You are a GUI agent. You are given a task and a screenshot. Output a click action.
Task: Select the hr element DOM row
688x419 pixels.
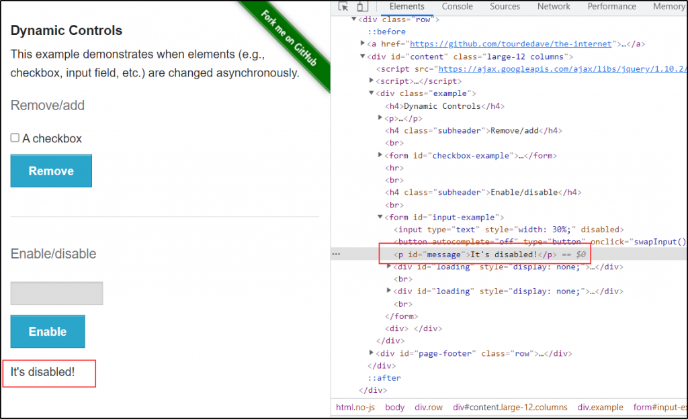click(x=394, y=168)
